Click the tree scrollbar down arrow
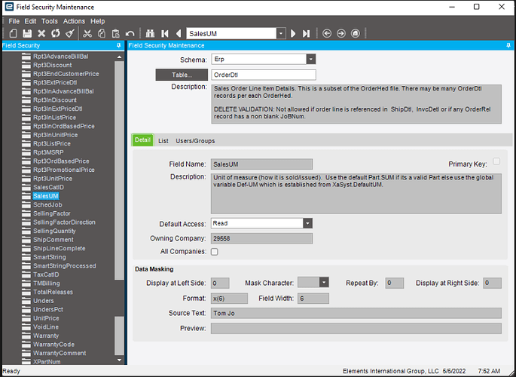This screenshot has width=516, height=377. [120, 360]
